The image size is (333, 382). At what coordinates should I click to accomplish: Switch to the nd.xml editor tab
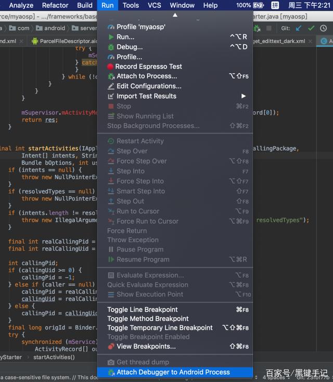coord(8,41)
